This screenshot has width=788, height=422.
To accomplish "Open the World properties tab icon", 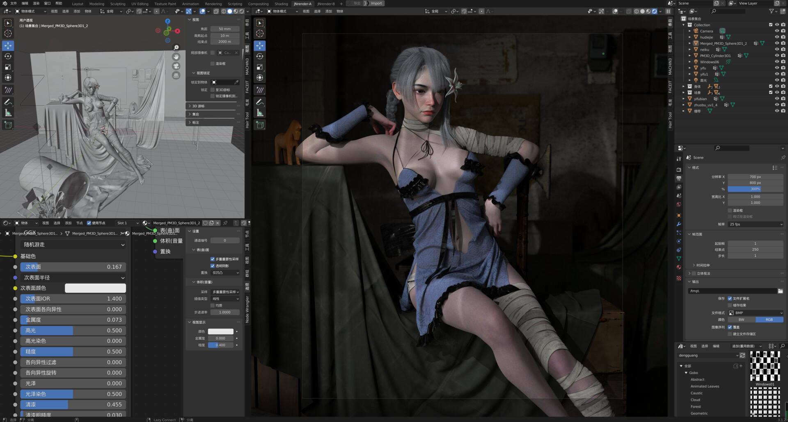I will point(679,204).
